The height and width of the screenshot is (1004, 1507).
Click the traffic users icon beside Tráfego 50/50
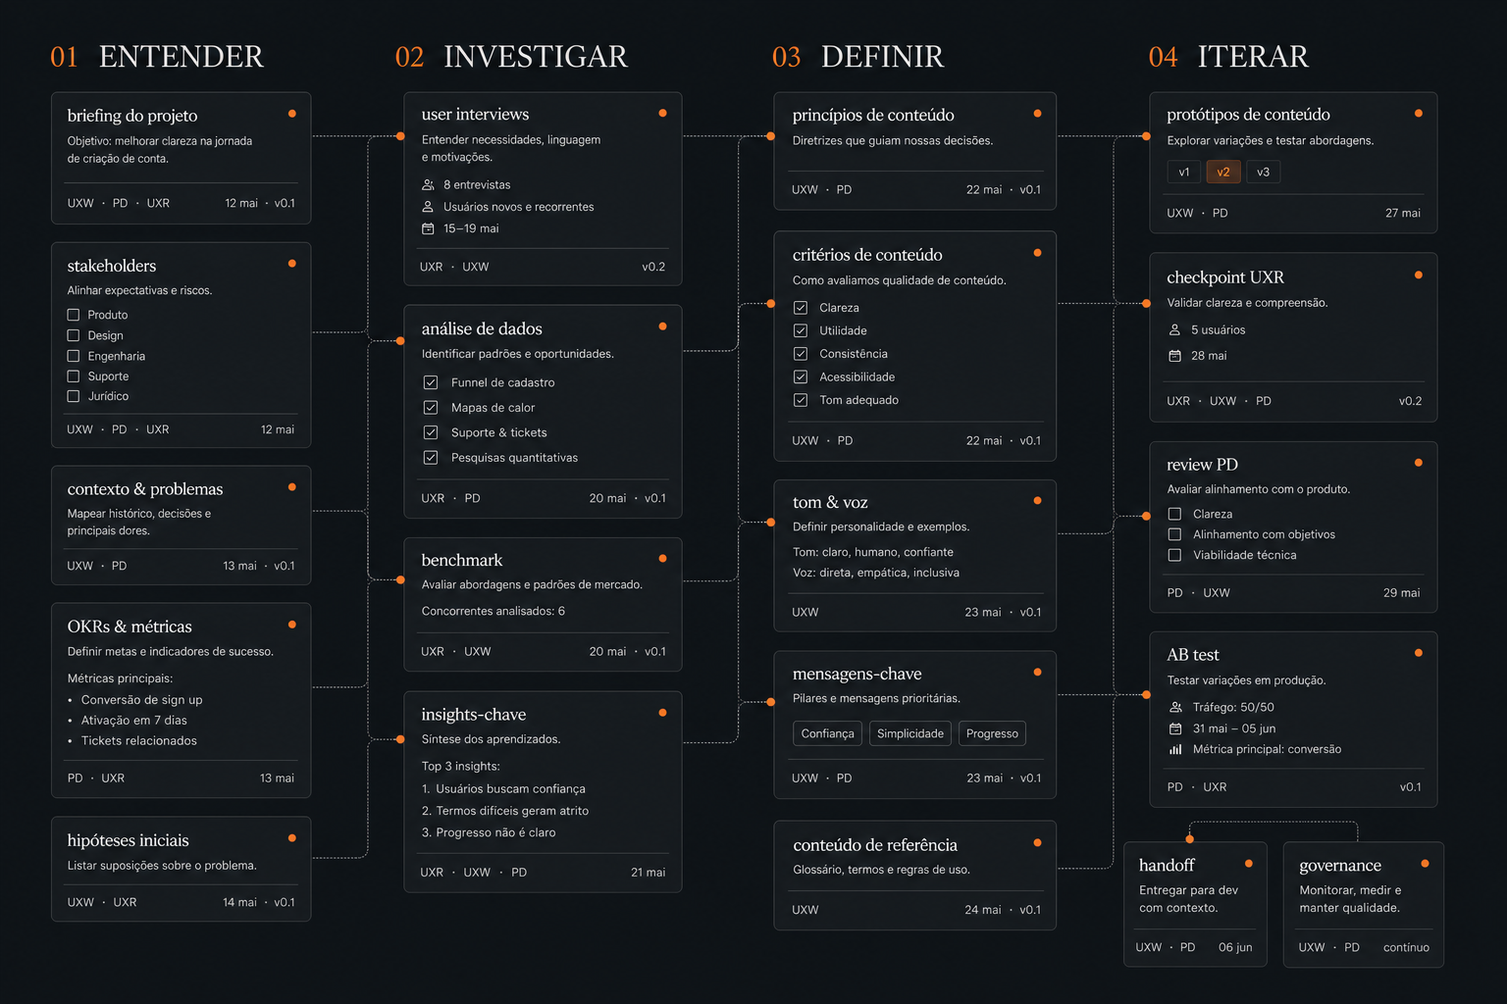click(1175, 707)
